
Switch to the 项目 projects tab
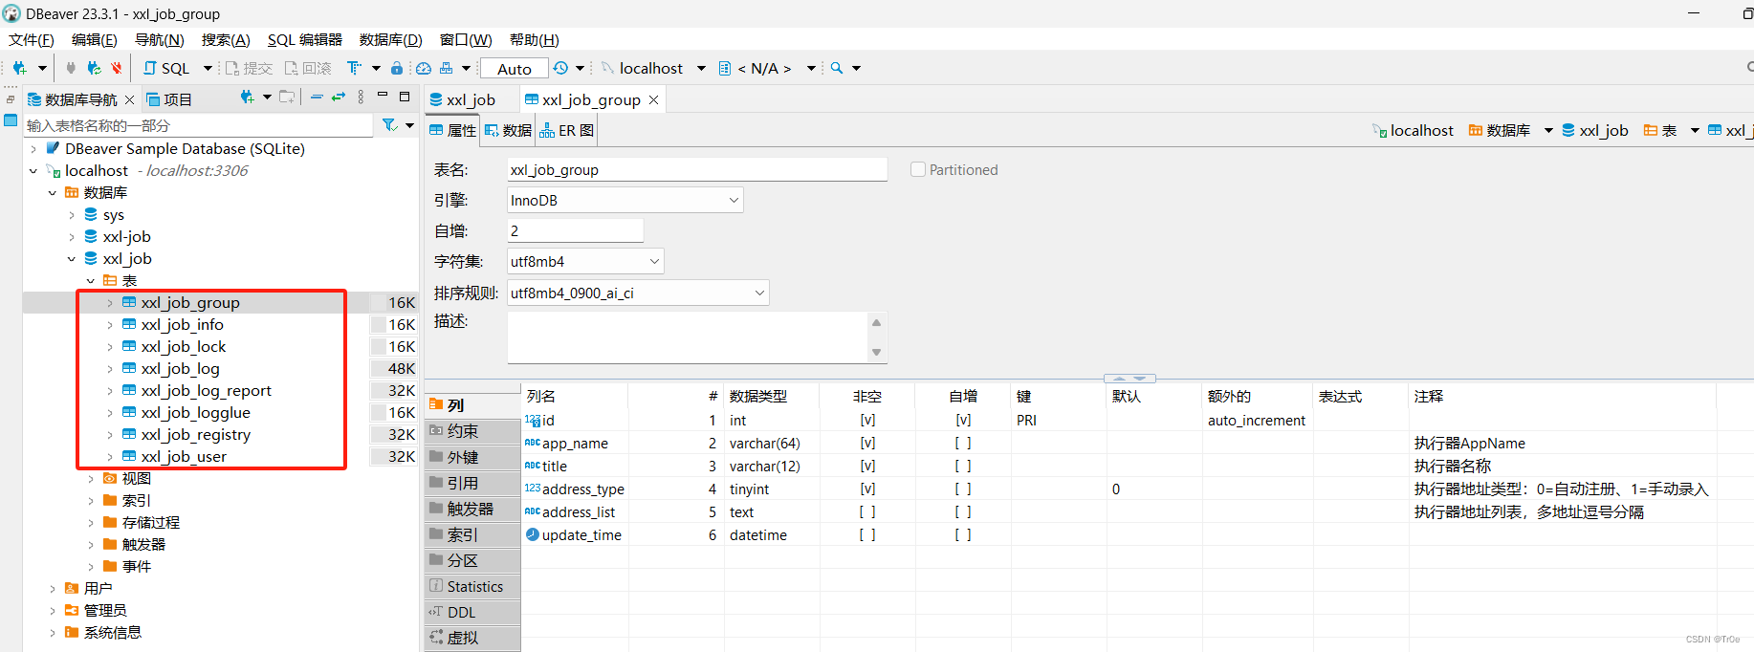(169, 99)
